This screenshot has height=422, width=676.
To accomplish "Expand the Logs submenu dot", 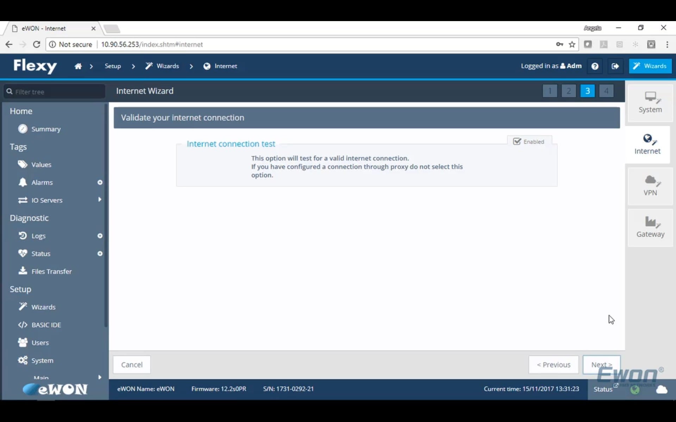I will (100, 236).
